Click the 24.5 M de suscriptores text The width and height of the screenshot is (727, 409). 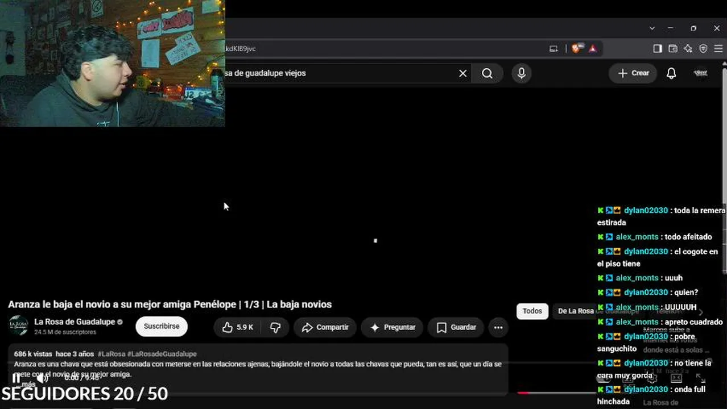(x=65, y=332)
